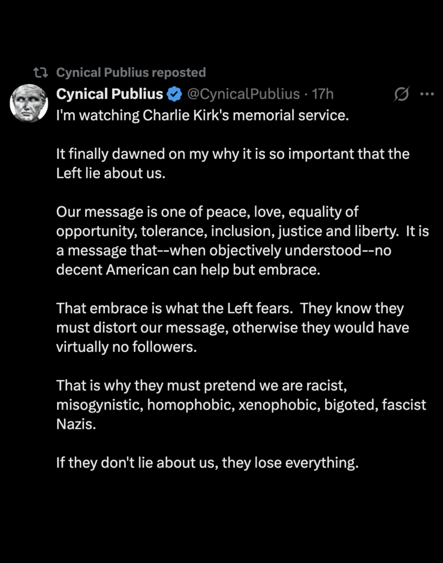
Task: Click the "If they don't lie about us" line
Action: (207, 462)
